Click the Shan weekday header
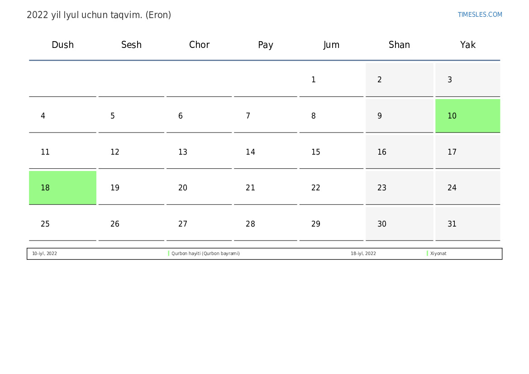 tap(399, 45)
